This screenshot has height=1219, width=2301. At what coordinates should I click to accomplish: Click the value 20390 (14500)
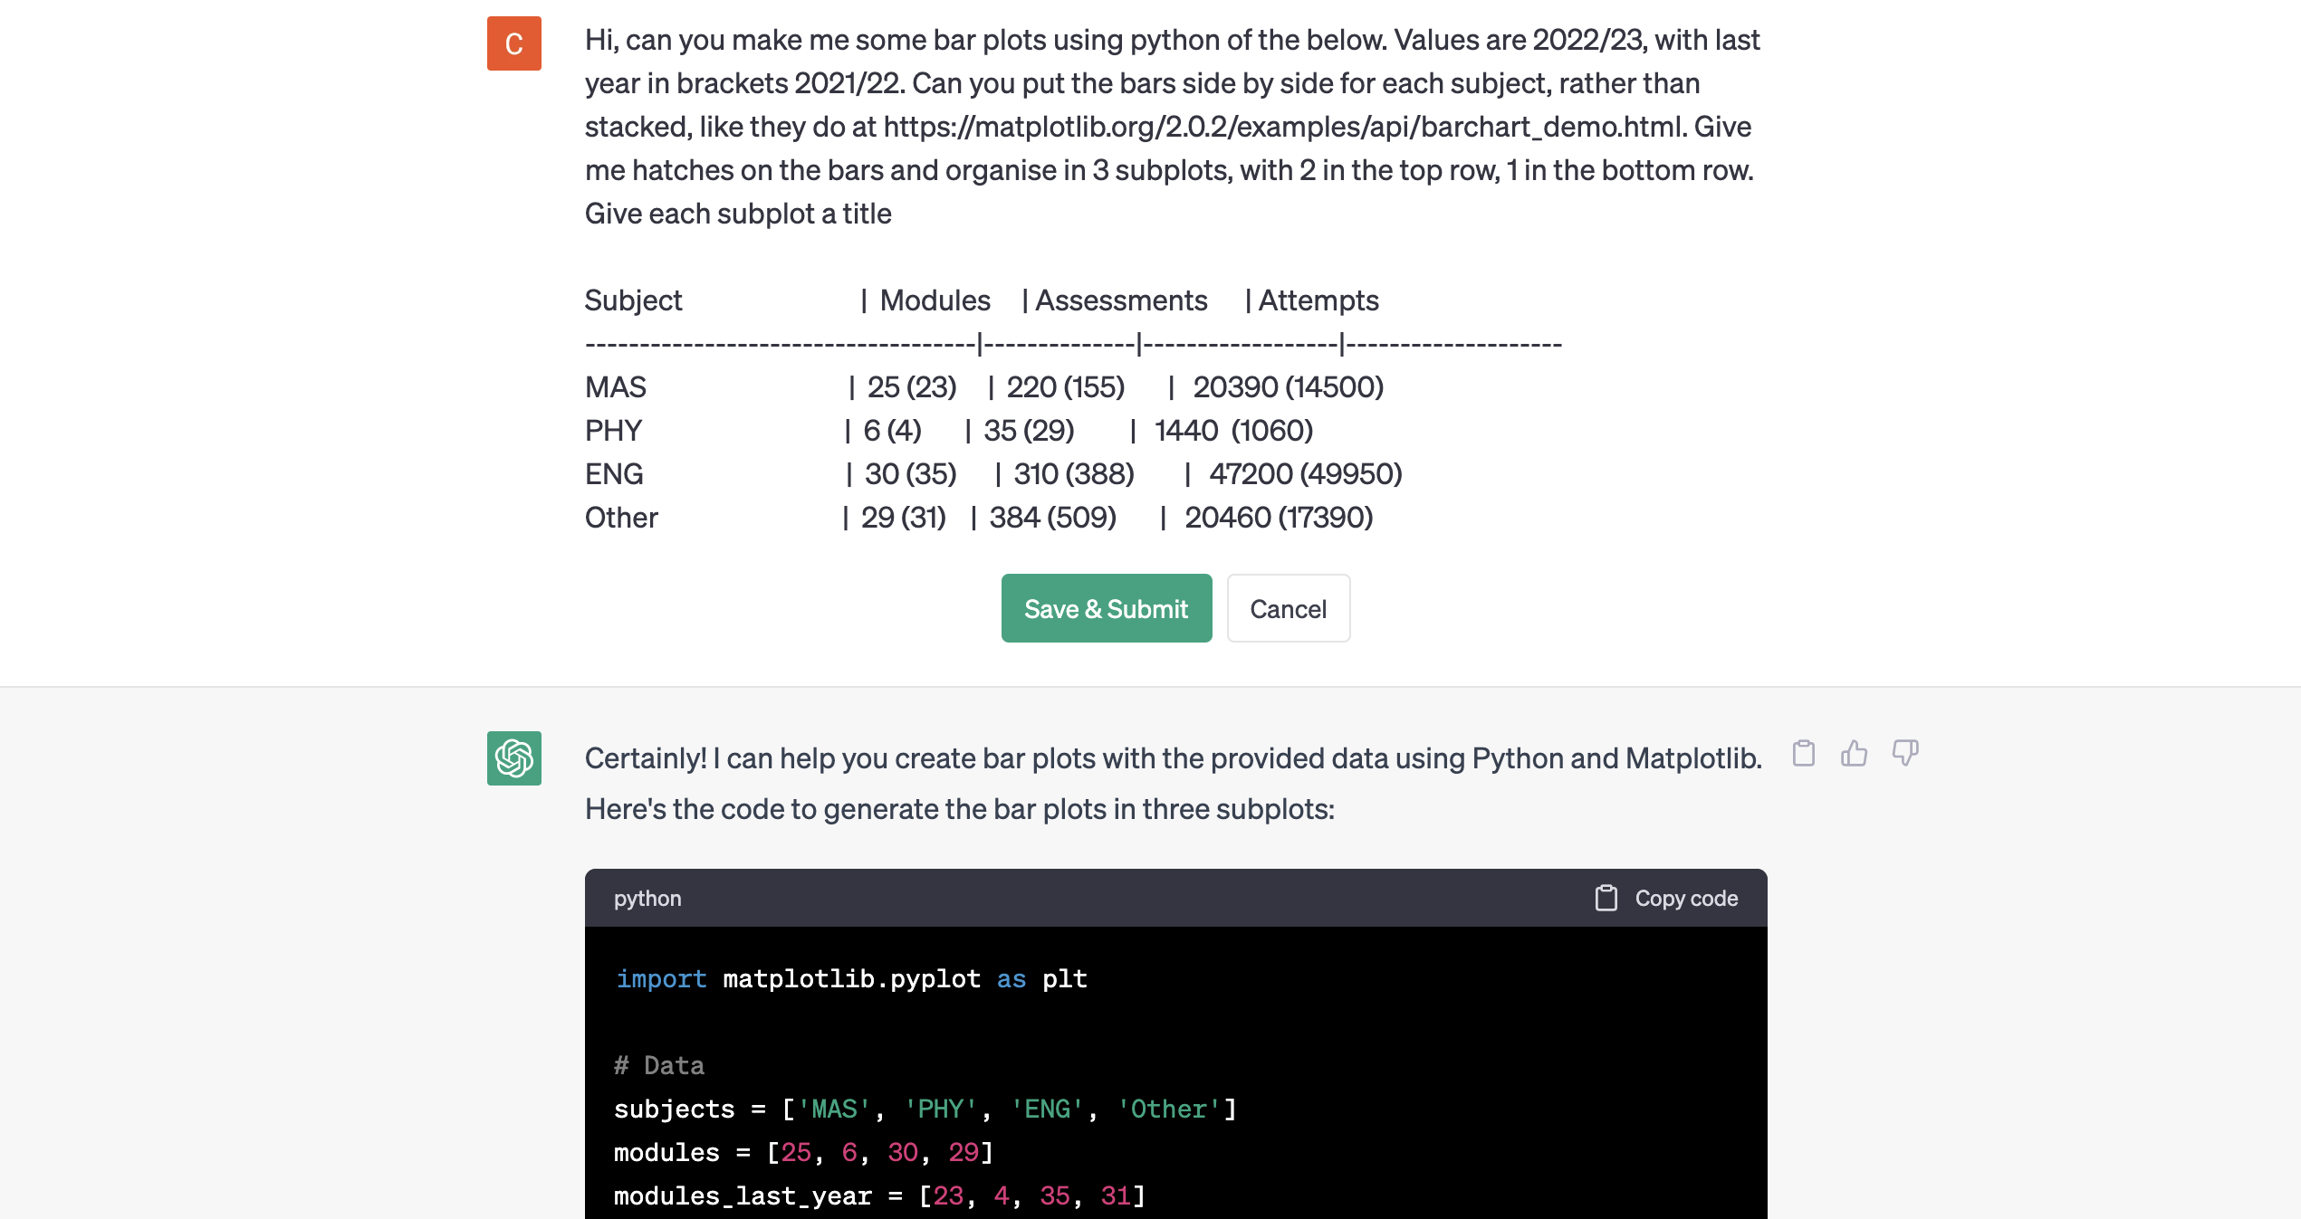1288,387
